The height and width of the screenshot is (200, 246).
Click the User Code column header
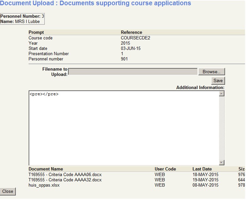click(x=165, y=169)
